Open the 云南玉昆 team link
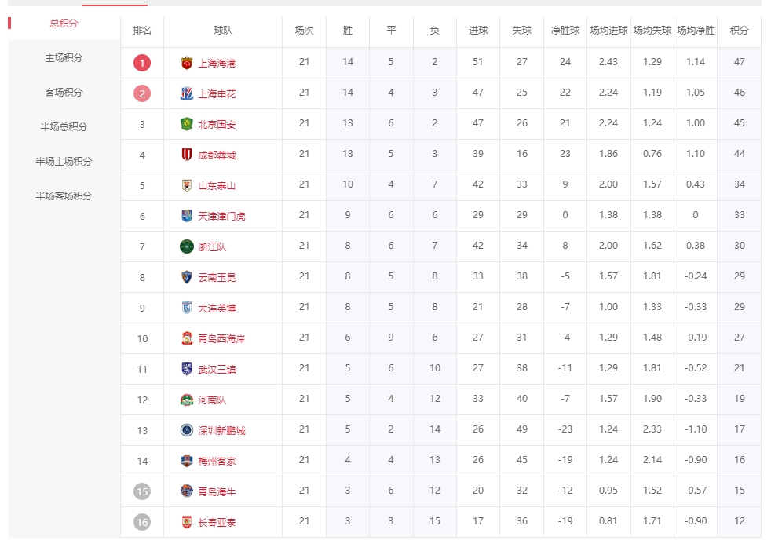 tap(217, 277)
